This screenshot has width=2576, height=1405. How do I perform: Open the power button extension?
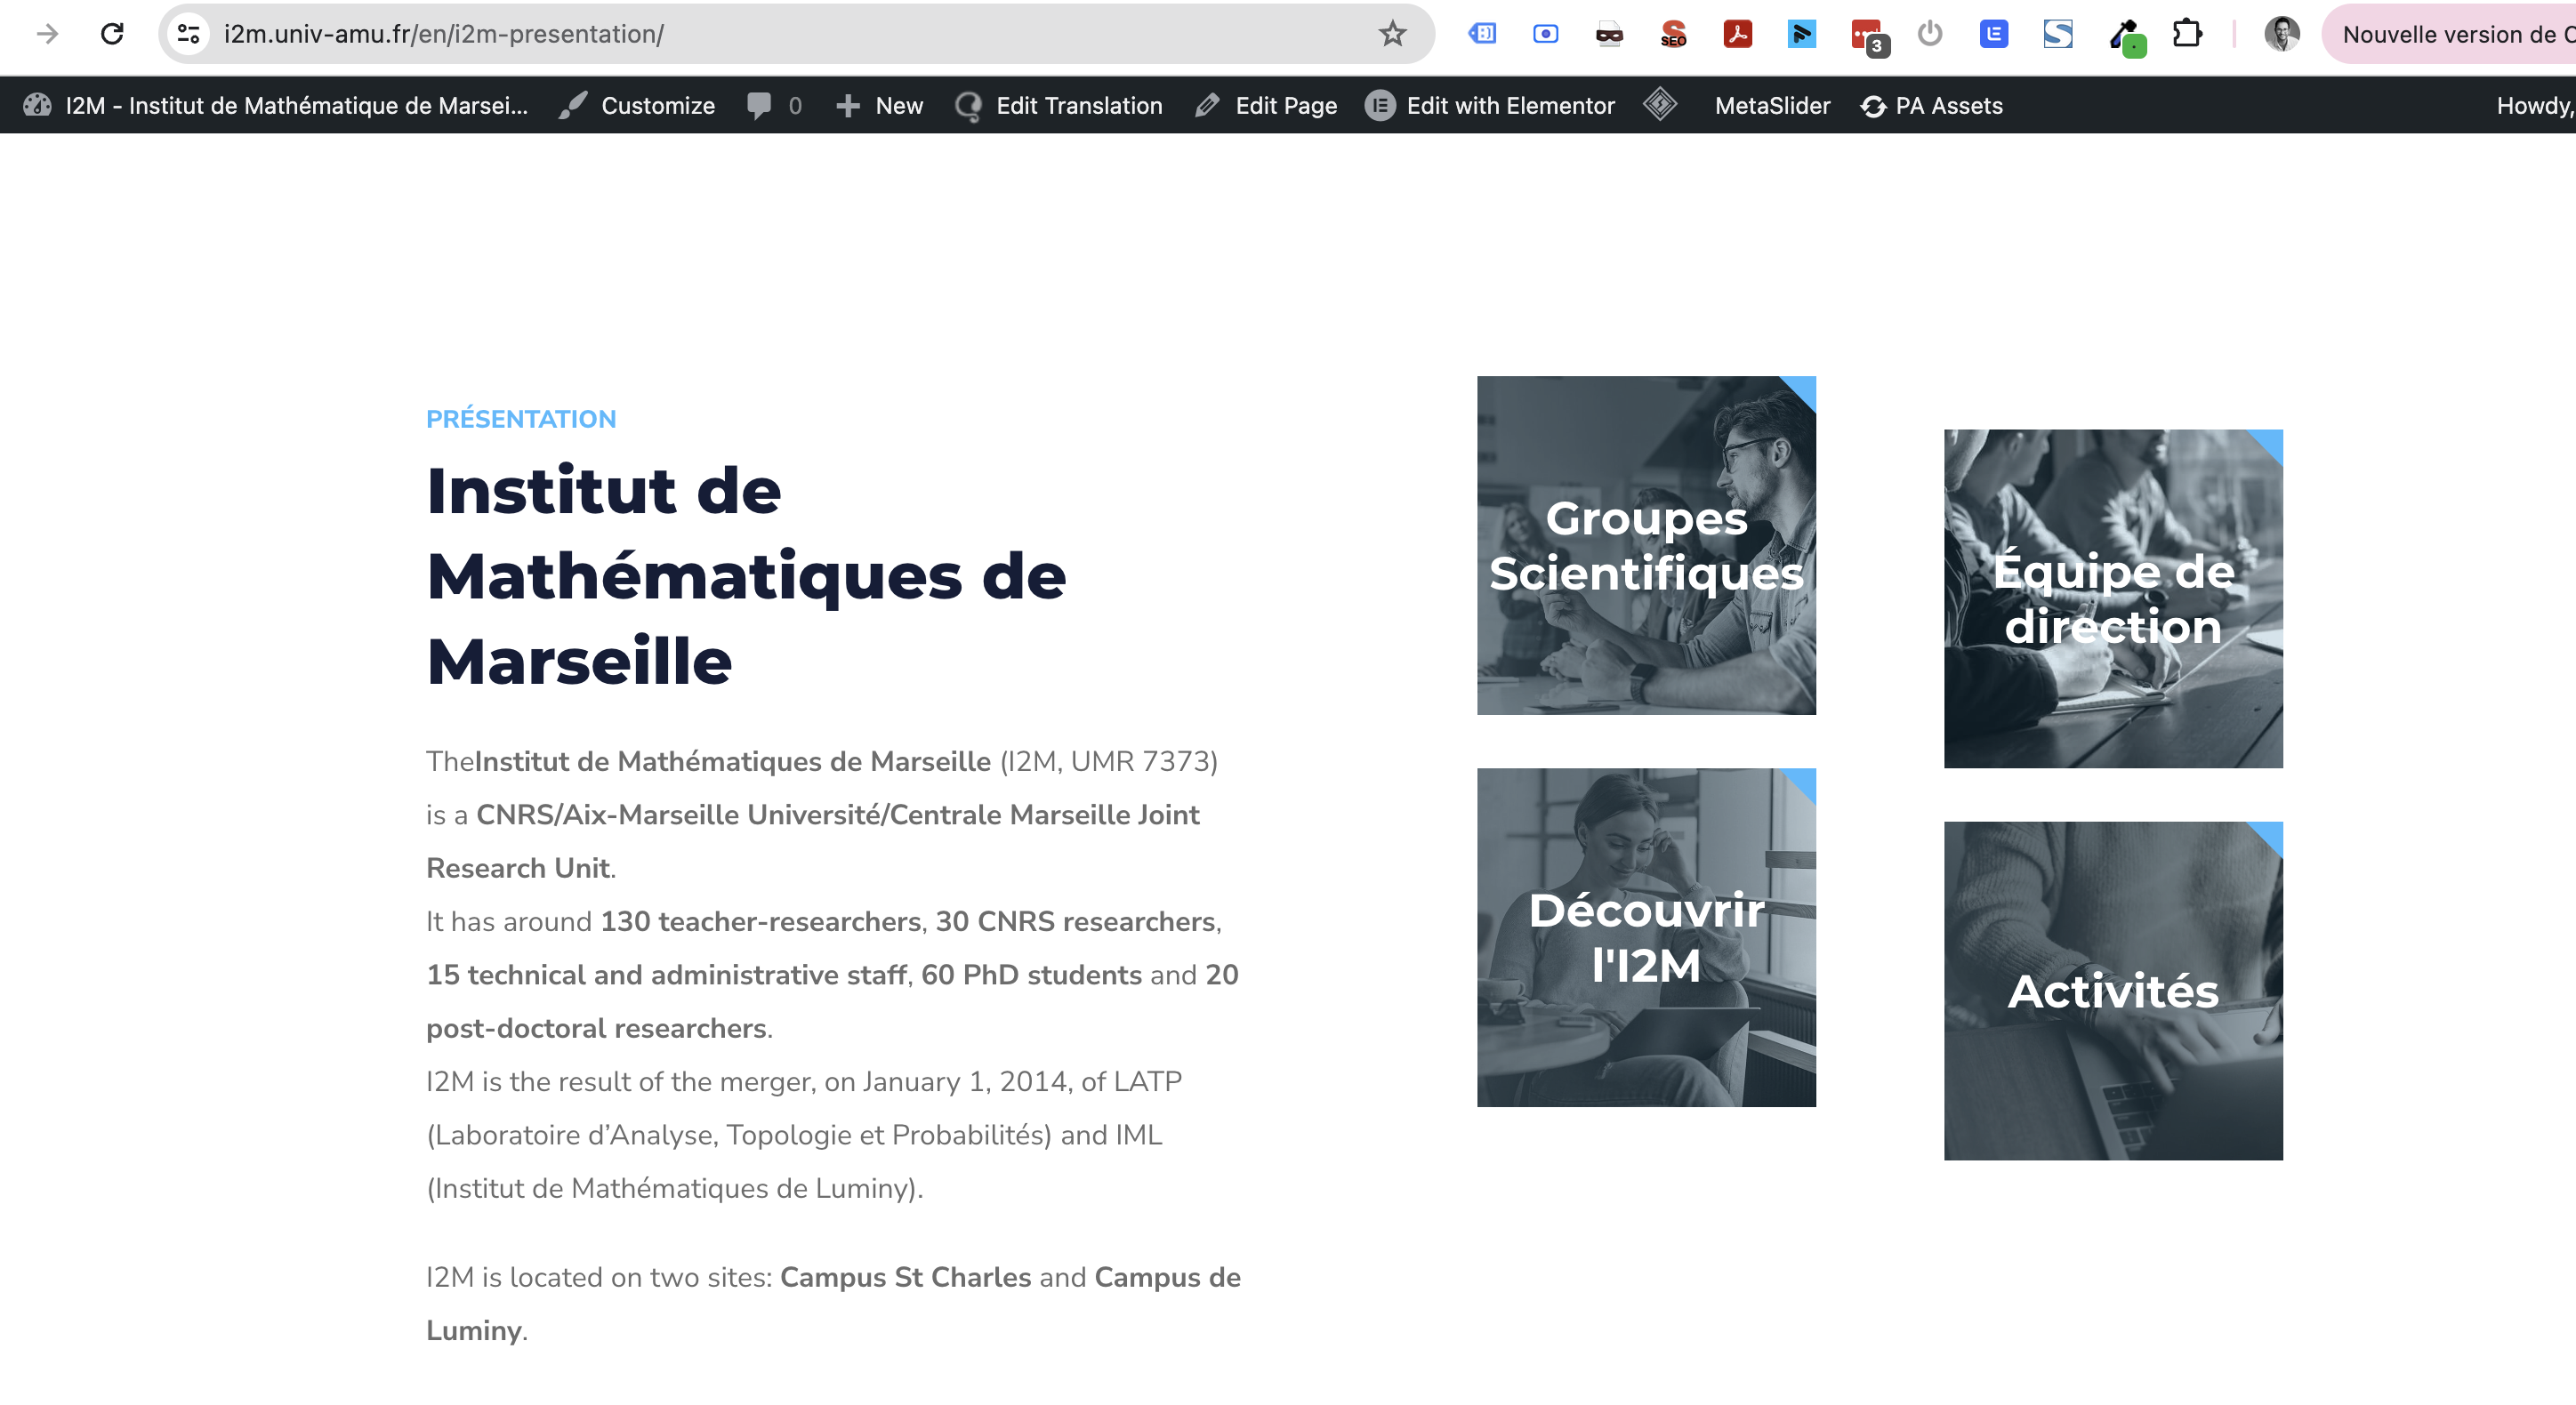[x=1929, y=34]
